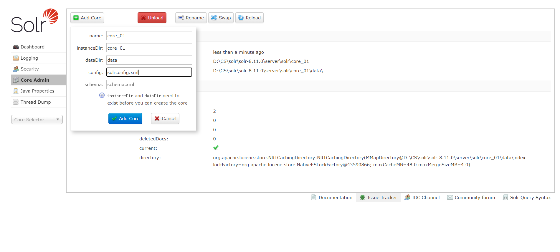
Task: Click the Reload circular arrow icon
Action: 241,18
